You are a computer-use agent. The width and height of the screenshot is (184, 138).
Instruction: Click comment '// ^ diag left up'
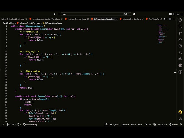[29, 51]
